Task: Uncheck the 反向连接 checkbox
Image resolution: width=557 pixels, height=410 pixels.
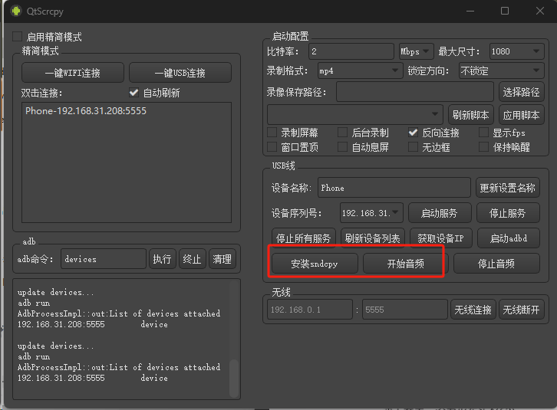Action: 413,133
